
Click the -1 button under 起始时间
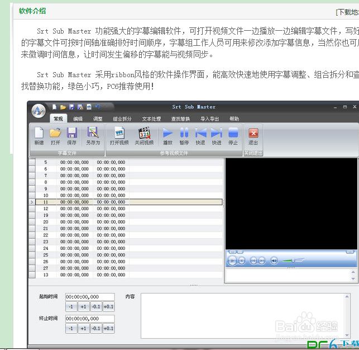pos(71,306)
